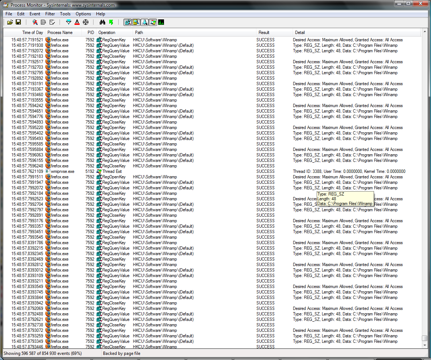Click the green Jump To Object arrow
The height and width of the screenshot is (360, 431).
click(111, 22)
